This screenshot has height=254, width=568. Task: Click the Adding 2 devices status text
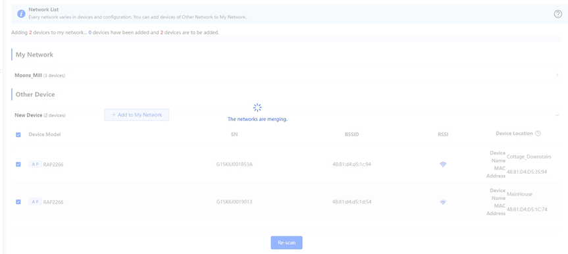(115, 33)
